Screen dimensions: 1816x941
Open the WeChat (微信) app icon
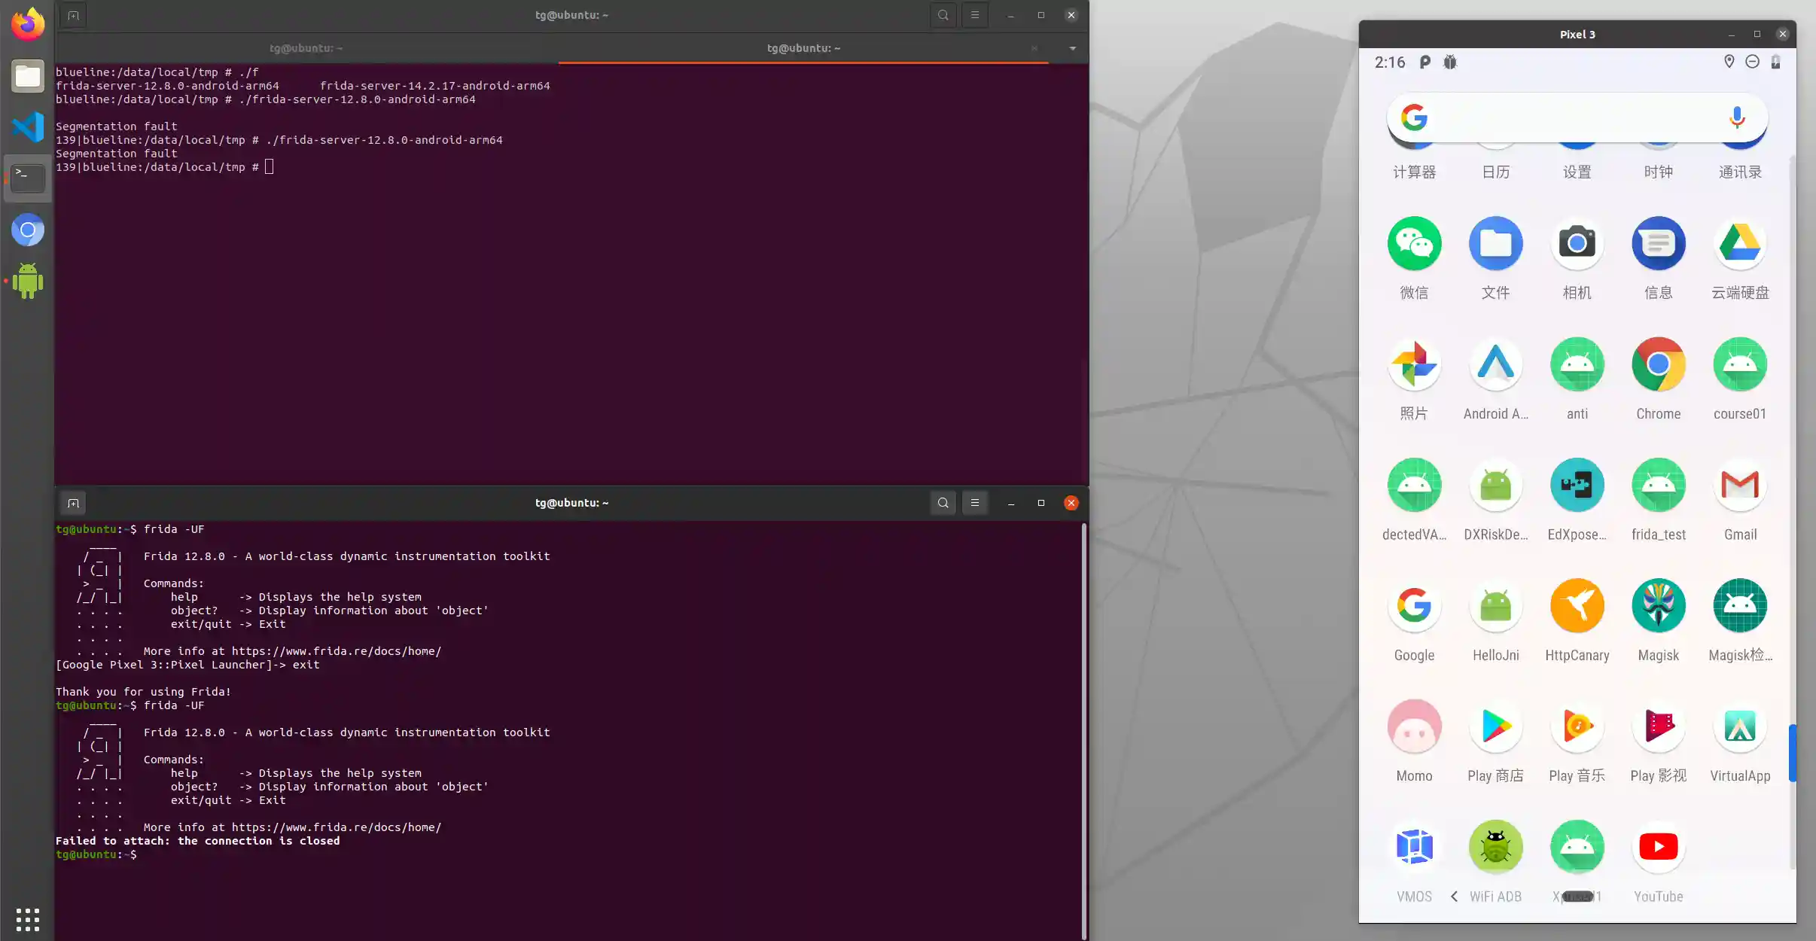click(x=1414, y=244)
